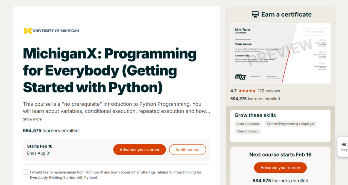Click the School logo placeholder on certificate
The height and width of the screenshot is (185, 348).
(x=314, y=32)
